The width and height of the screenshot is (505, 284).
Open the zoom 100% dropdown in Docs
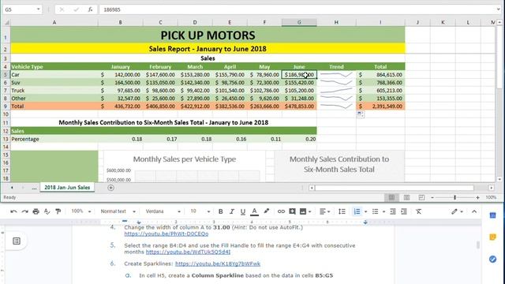tap(80, 211)
